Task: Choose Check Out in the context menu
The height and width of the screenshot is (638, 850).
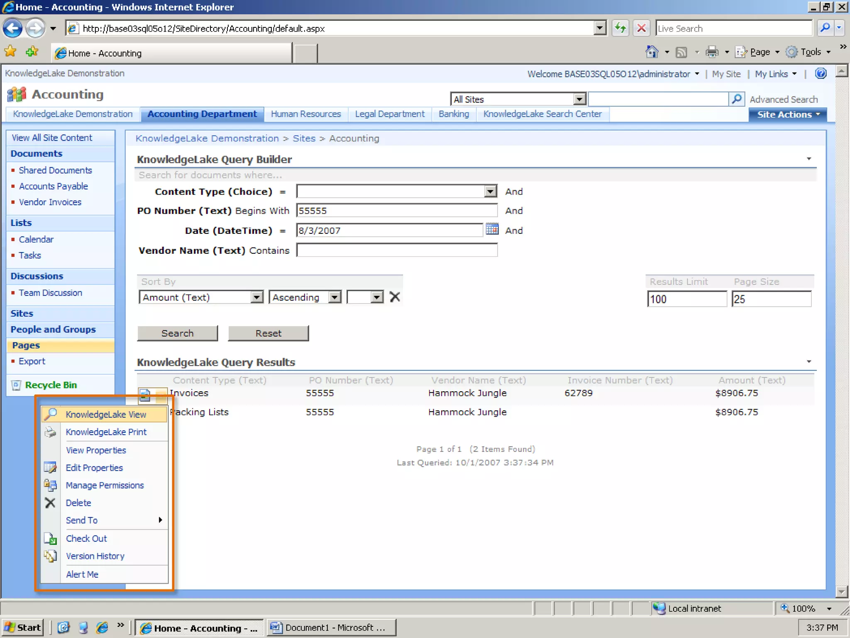Action: 86,538
